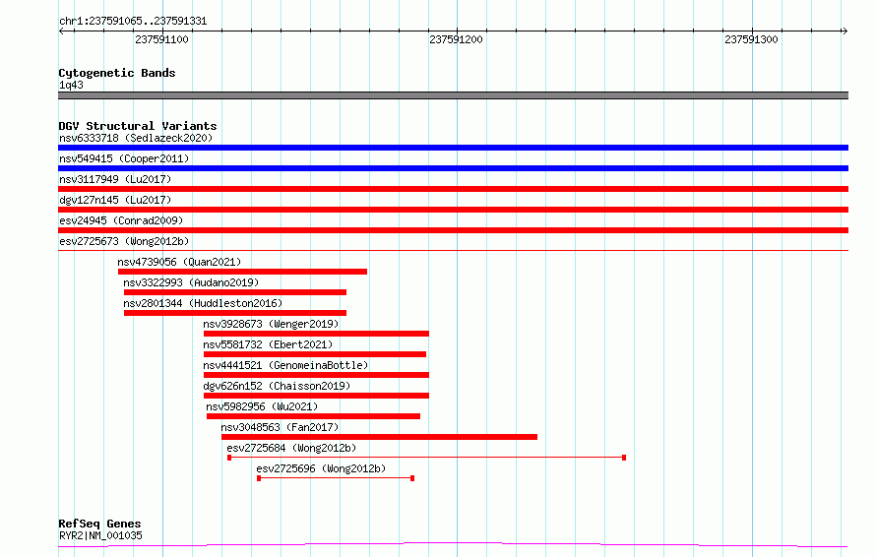Open the nsv4441521 (GenomeinaBottle) label
The width and height of the screenshot is (876, 557).
coord(285,365)
